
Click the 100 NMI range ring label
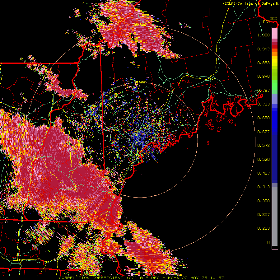point(140,25)
